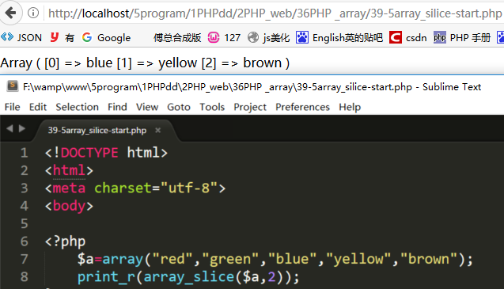Open the Selection menu
This screenshot has width=504, height=289.
78,107
